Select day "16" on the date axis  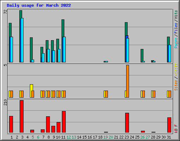(x=90, y=137)
